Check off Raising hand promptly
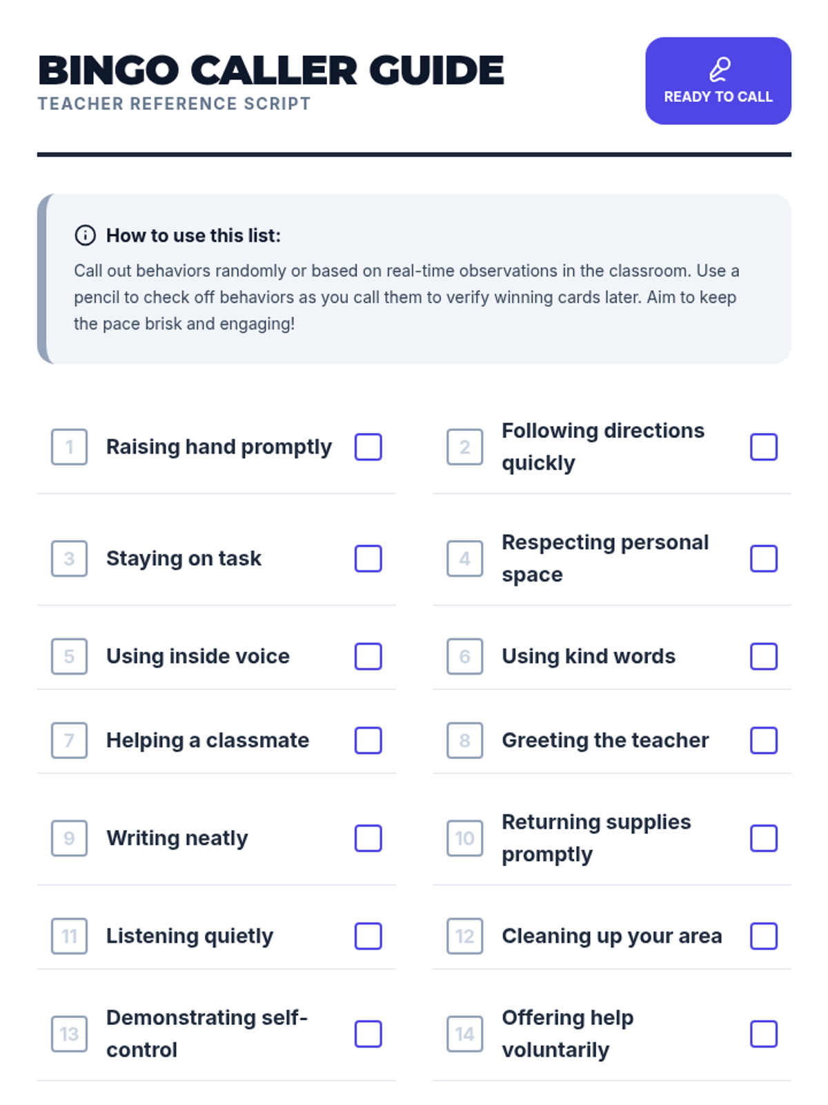Viewport: 828px width, 1105px height. pyautogui.click(x=368, y=447)
